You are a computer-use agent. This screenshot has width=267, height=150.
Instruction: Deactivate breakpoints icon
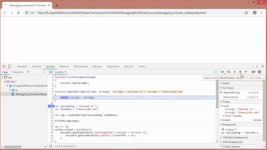[x=253, y=72]
